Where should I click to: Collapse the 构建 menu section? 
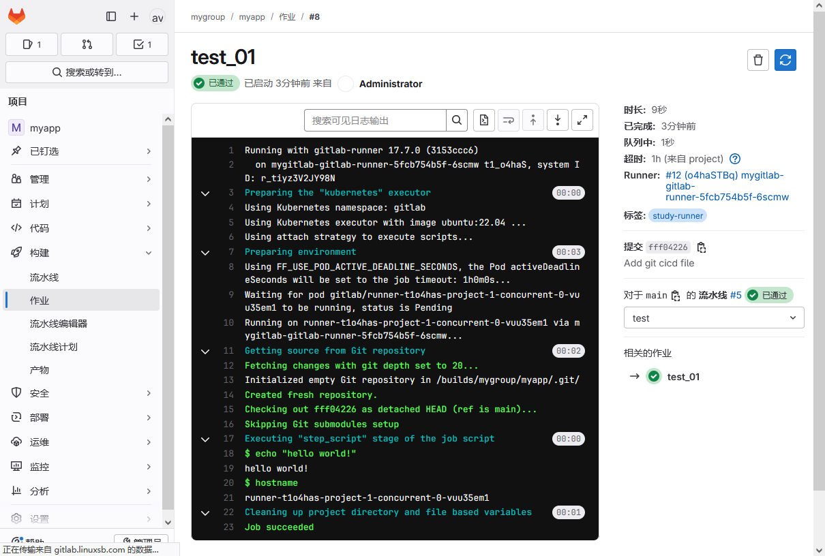[x=82, y=253]
